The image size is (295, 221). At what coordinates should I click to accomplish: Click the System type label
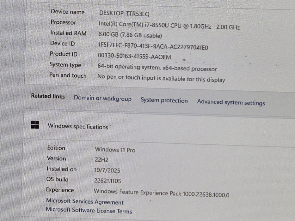click(65, 65)
